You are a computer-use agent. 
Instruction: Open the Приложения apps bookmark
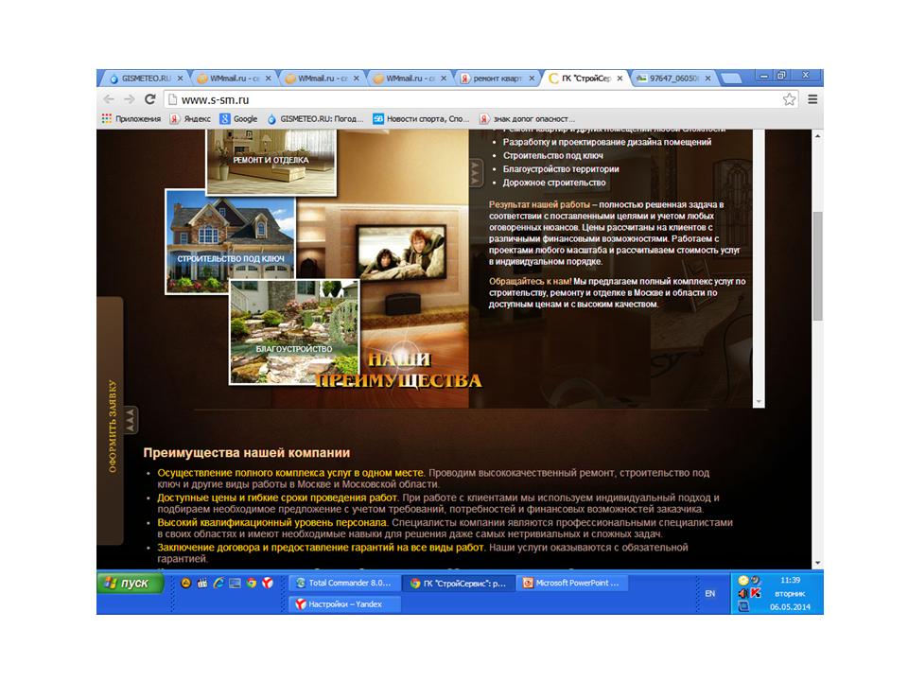[x=131, y=119]
